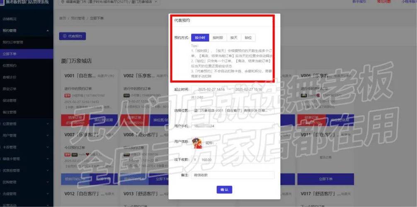Image resolution: width=417 pixels, height=207 pixels.
Task: Collapse the 预约管理 sidebar chevron
Action: [48, 31]
